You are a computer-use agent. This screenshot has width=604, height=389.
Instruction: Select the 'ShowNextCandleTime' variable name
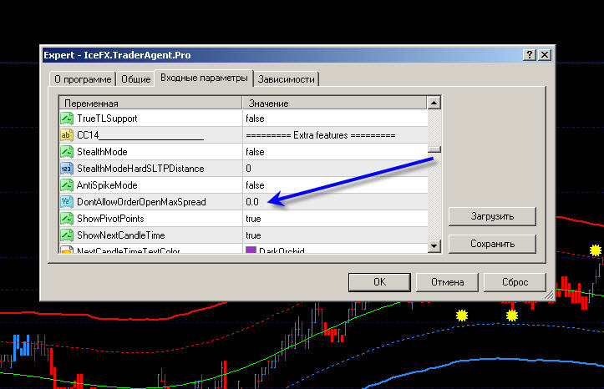pos(121,235)
